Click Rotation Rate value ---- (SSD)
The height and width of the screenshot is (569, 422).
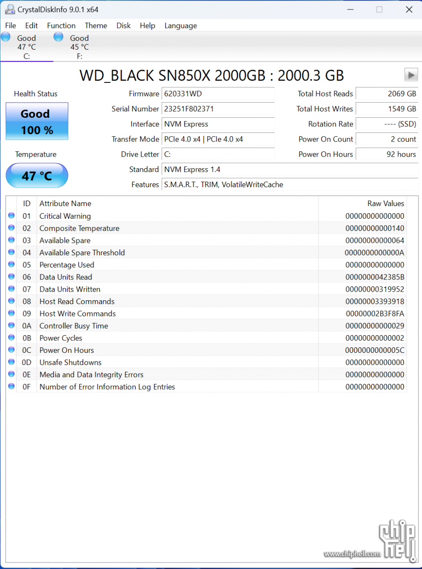coord(387,124)
